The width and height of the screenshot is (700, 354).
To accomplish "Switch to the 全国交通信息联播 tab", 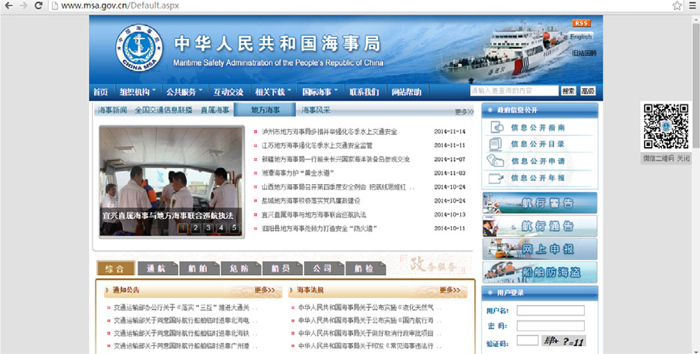I will click(x=163, y=110).
